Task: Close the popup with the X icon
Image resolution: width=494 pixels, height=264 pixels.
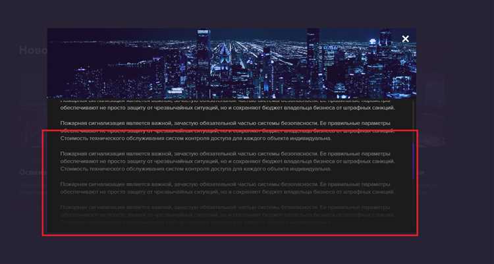Action: 406,39
